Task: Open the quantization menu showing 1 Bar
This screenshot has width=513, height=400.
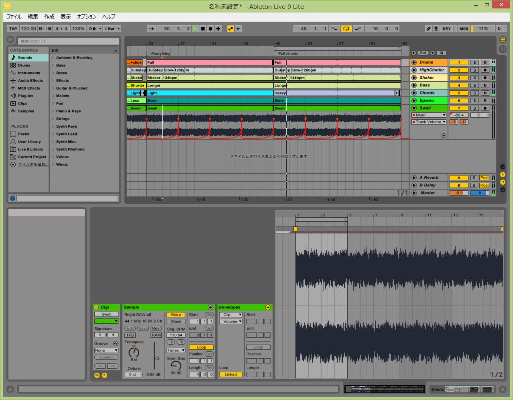Action: [x=112, y=29]
